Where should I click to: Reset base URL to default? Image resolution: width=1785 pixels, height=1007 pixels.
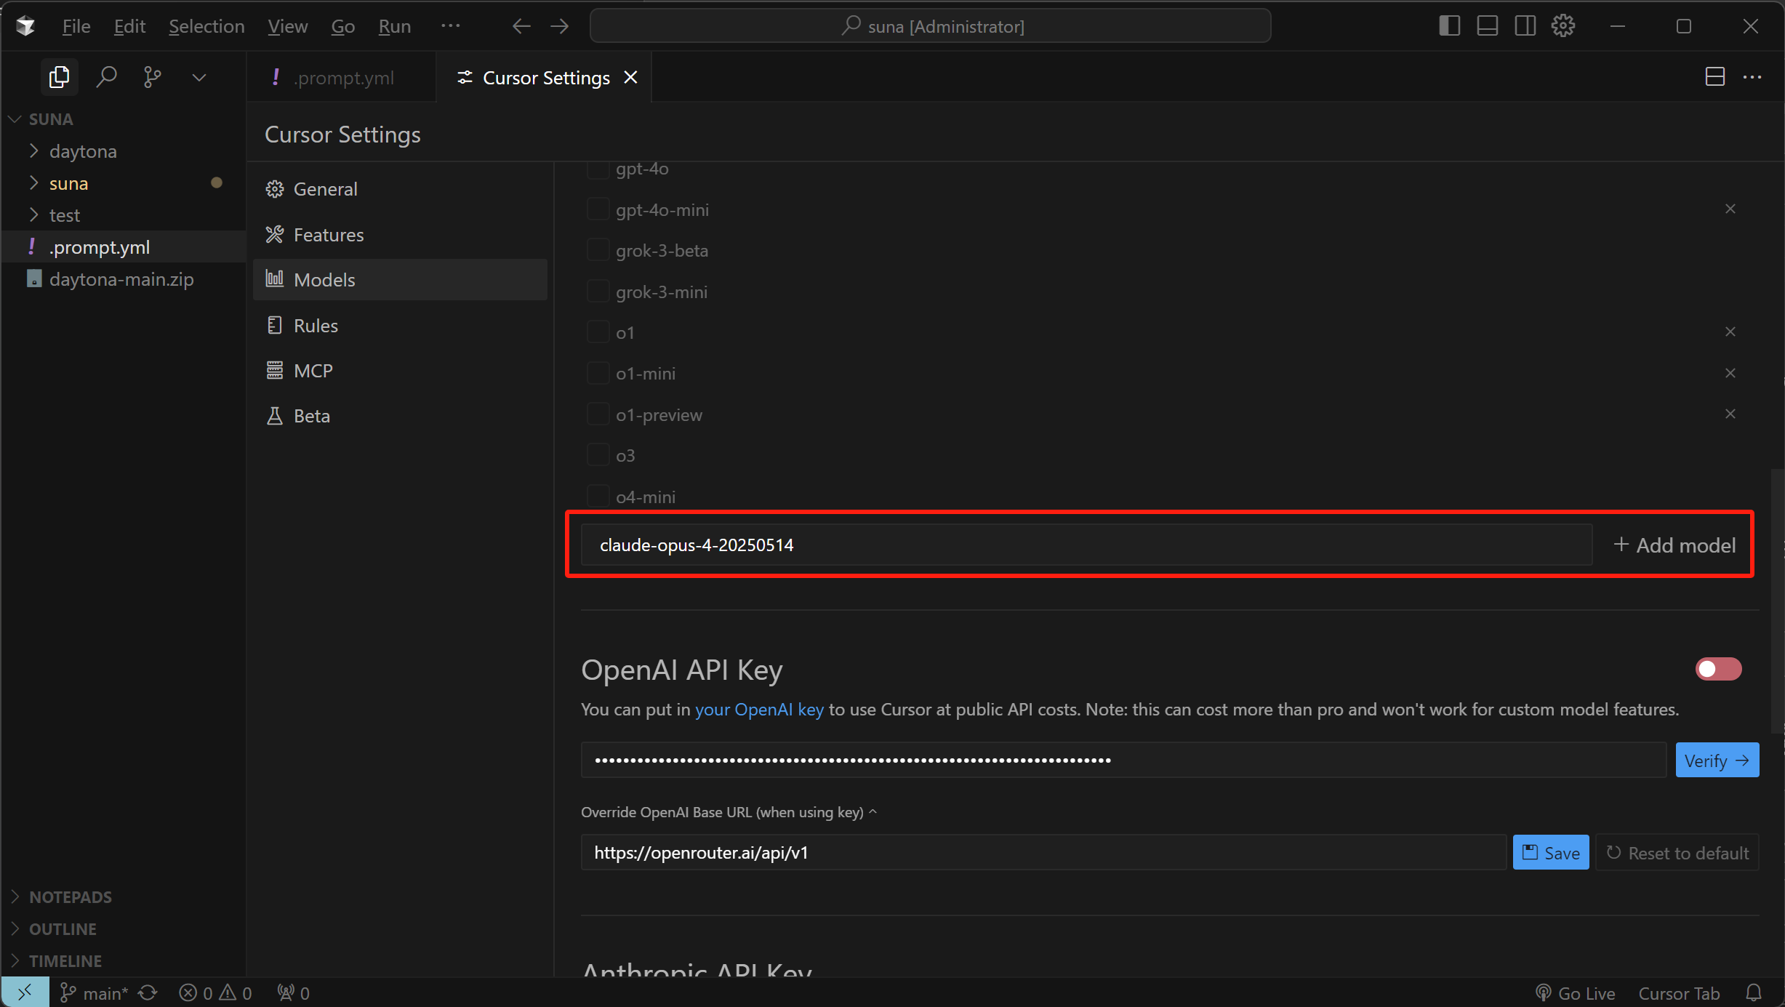click(1677, 852)
